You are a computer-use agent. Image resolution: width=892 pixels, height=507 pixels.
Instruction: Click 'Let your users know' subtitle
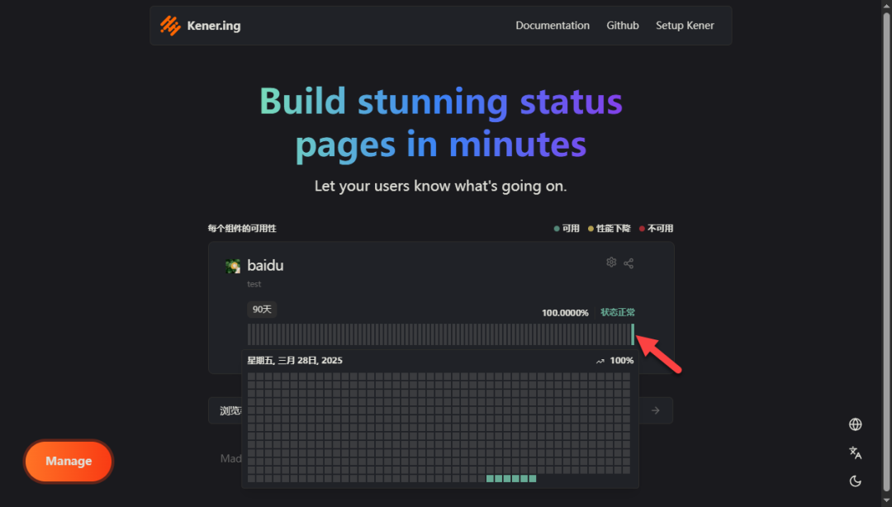441,186
